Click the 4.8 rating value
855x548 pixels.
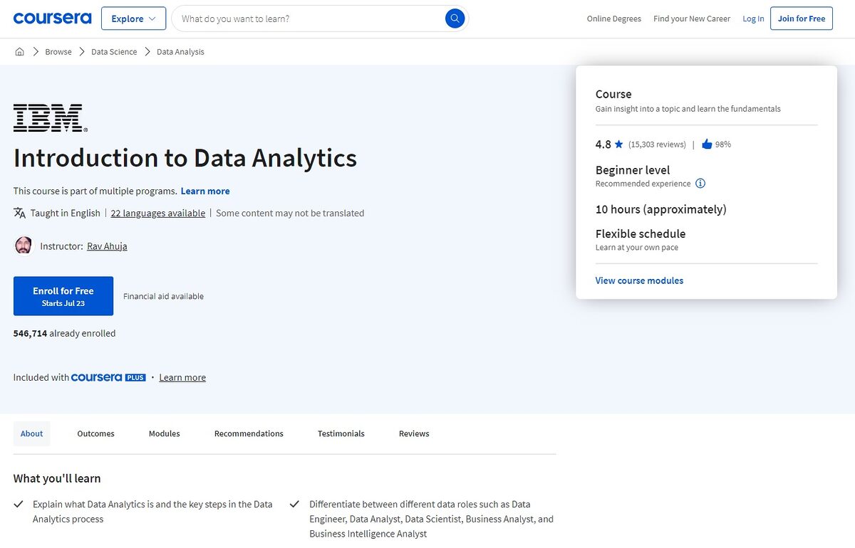point(603,144)
